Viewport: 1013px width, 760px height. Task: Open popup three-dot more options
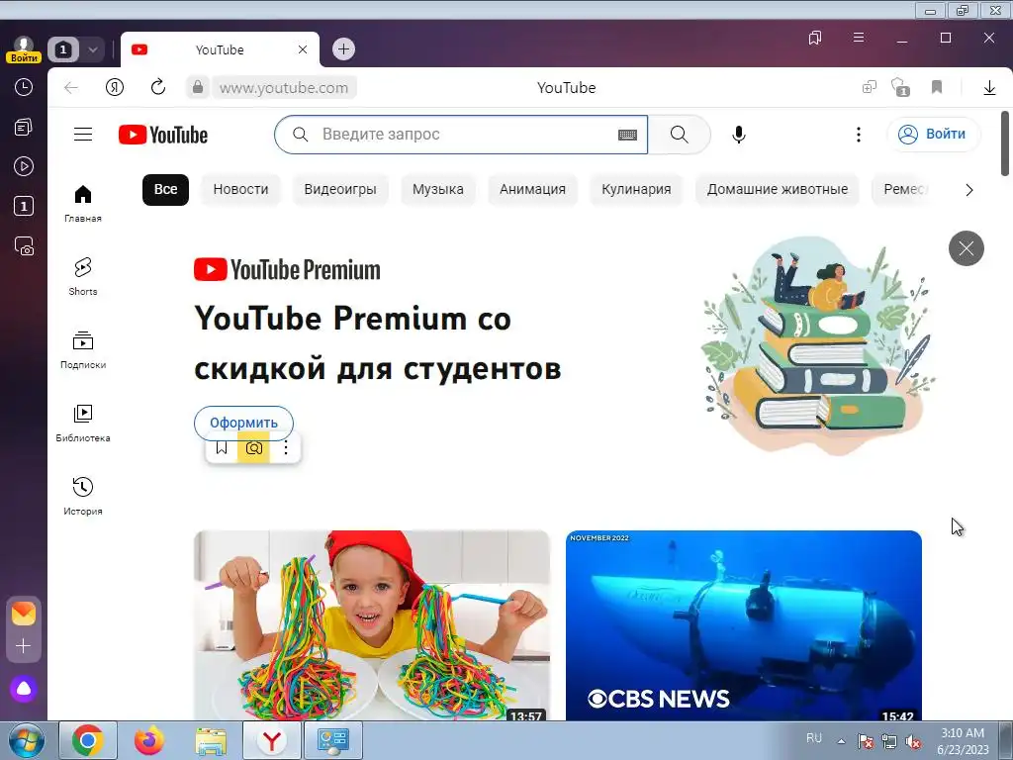point(286,448)
